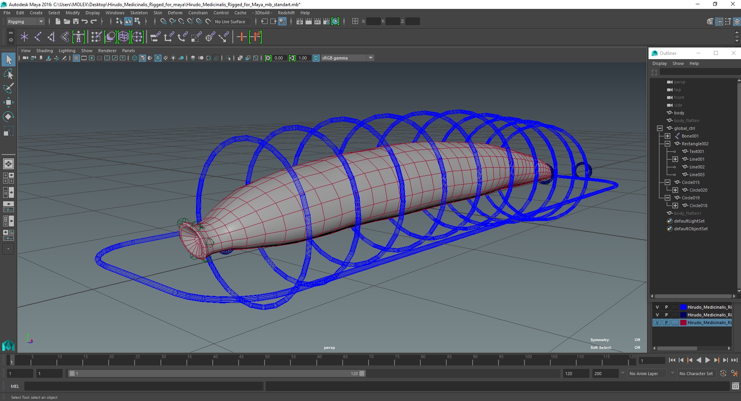Click the Select Camera icon in panel toolbar
The width and height of the screenshot is (741, 401).
coord(25,58)
